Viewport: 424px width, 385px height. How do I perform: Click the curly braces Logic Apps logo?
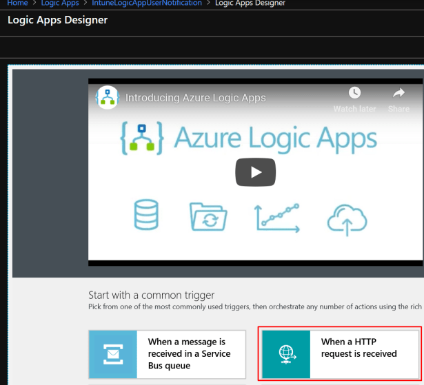[x=142, y=138]
